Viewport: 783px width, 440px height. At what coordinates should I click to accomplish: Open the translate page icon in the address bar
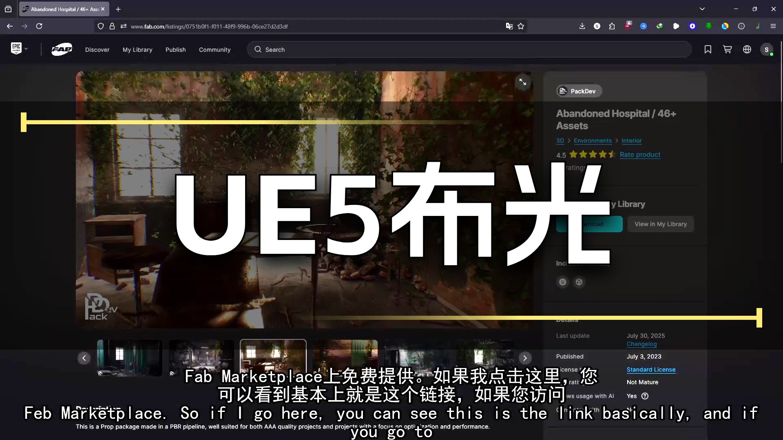(x=509, y=26)
